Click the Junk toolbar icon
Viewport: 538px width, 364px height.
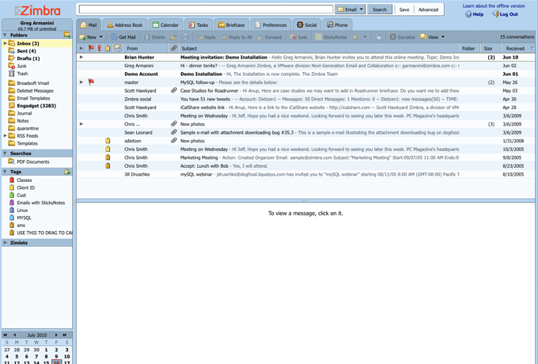tap(293, 37)
